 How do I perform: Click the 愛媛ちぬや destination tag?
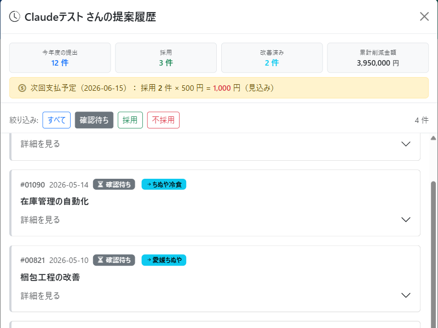[164, 260]
